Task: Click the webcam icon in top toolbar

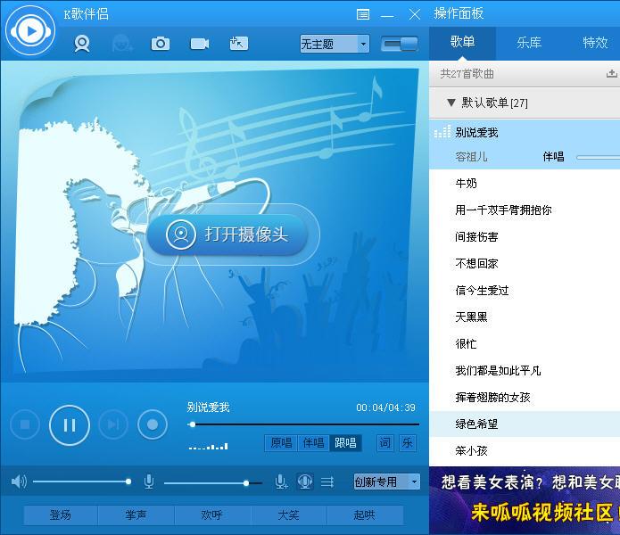Action: pos(82,44)
